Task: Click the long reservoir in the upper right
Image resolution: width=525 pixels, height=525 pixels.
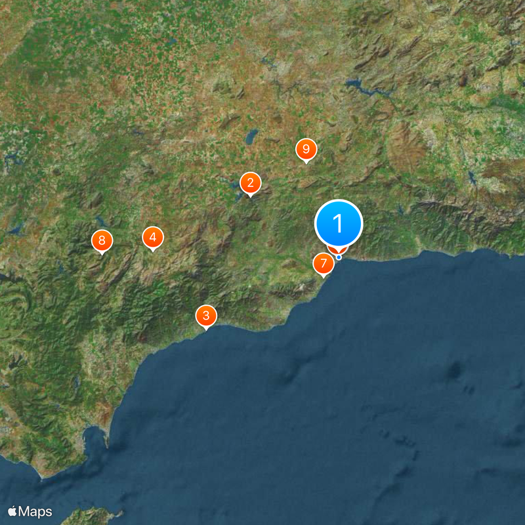Action: tap(367, 87)
